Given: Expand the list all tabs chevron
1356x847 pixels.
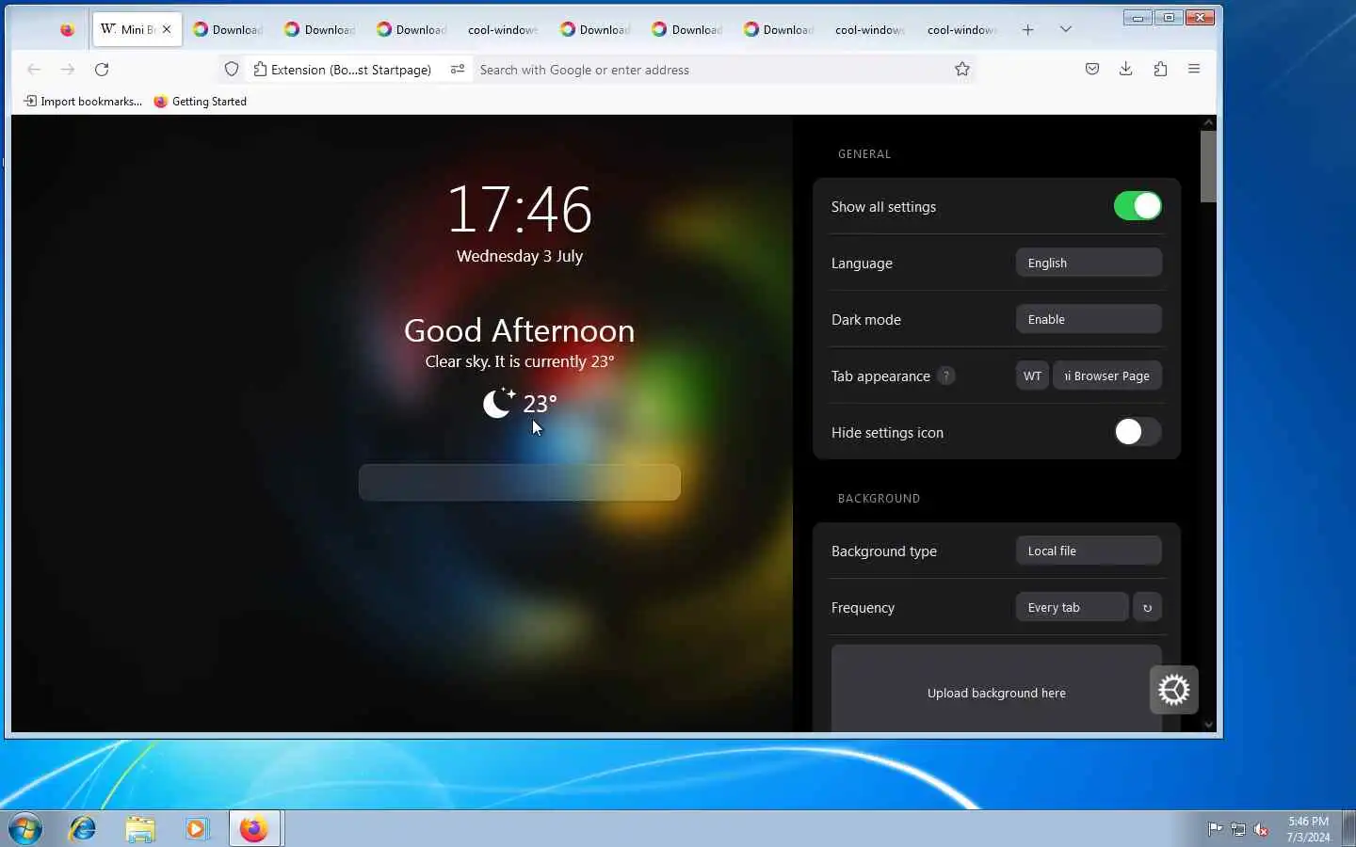Looking at the screenshot, I should (1065, 29).
